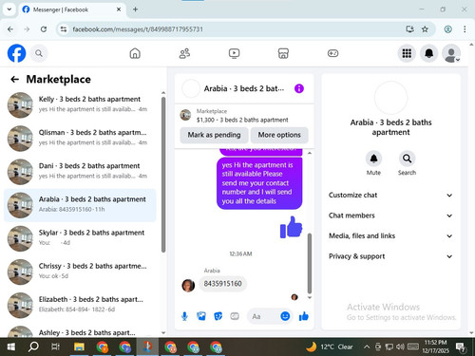This screenshot has height=356, width=475.
Task: Select Arabia conversation in the list
Action: (80, 205)
